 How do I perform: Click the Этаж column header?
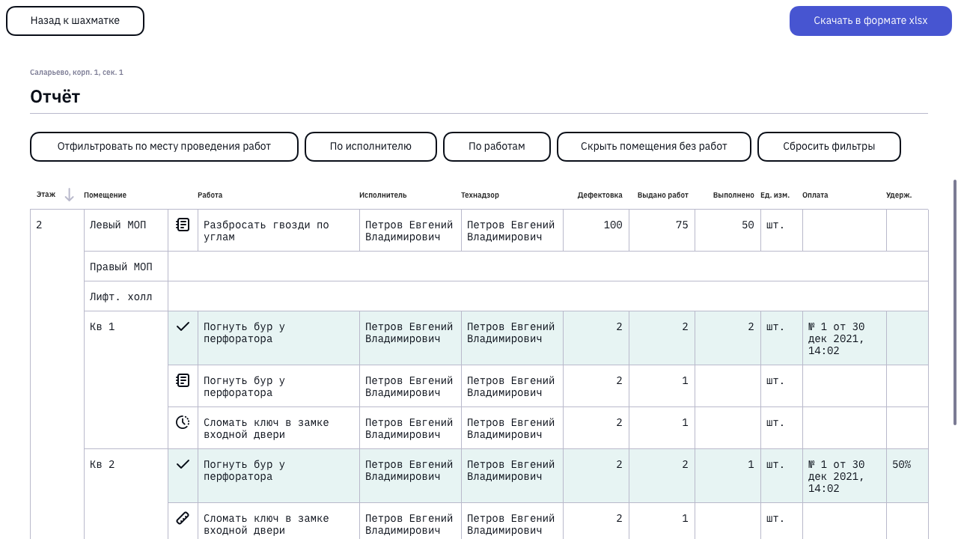click(x=46, y=195)
